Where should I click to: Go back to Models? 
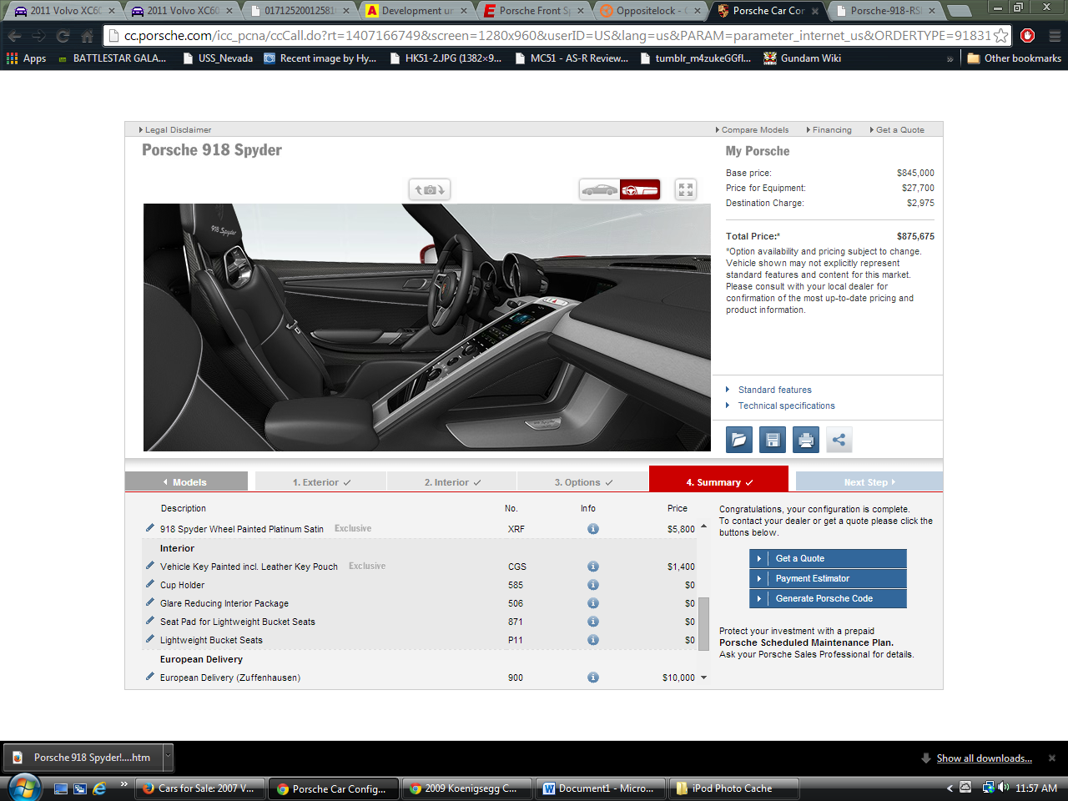(x=186, y=481)
